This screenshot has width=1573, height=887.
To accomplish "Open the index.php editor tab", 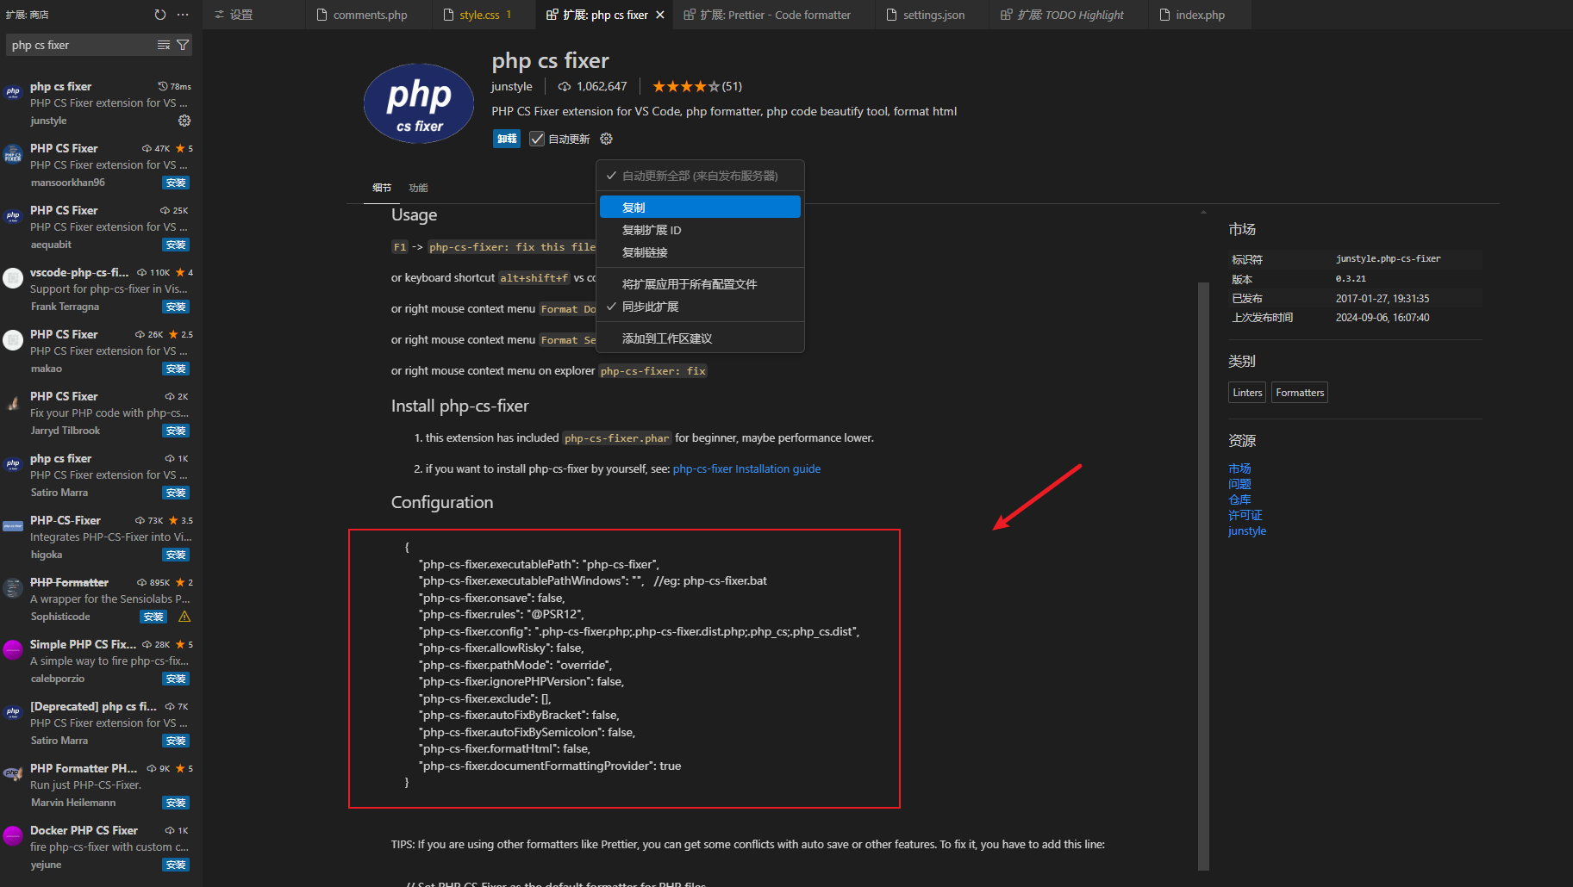I will [1199, 15].
